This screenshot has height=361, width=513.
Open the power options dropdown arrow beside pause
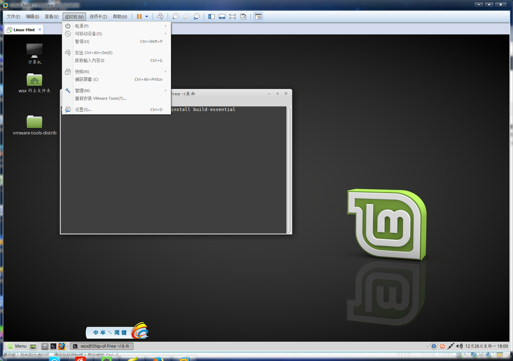[147, 17]
